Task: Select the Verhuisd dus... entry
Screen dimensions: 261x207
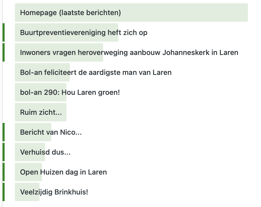Action: (x=45, y=152)
